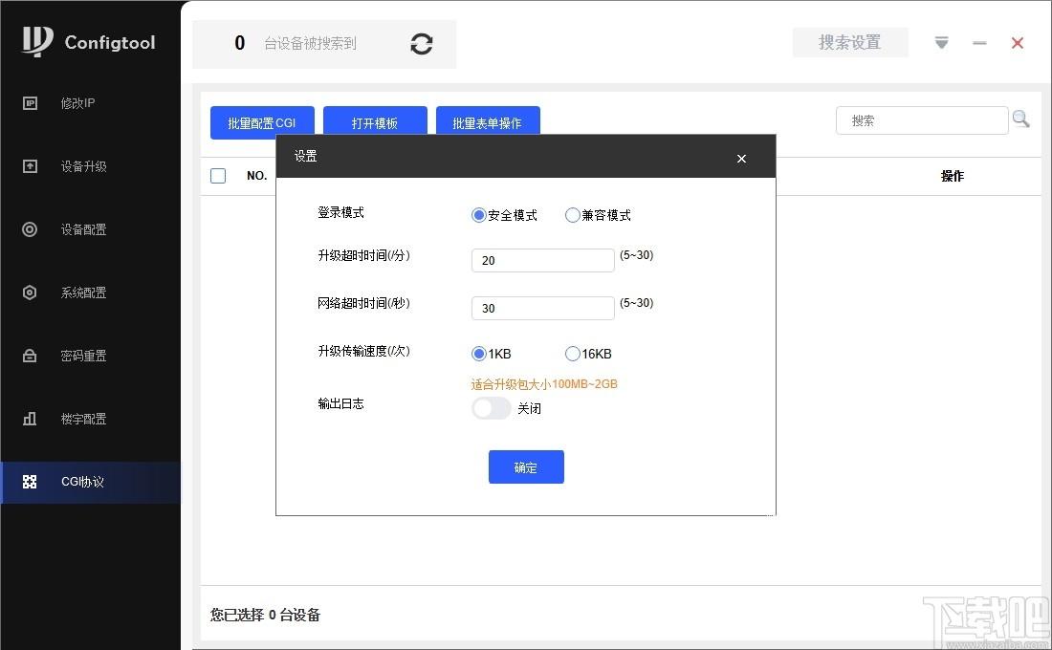Choose 16KB upgrade transfer speed
Image resolution: width=1052 pixels, height=650 pixels.
click(572, 354)
